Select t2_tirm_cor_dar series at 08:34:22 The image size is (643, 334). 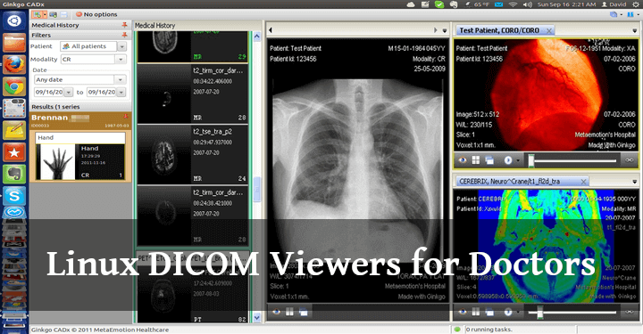tap(193, 94)
